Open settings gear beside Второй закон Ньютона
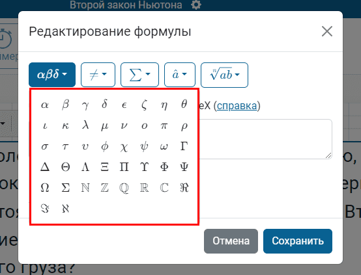The height and width of the screenshot is (275, 361). (196, 5)
